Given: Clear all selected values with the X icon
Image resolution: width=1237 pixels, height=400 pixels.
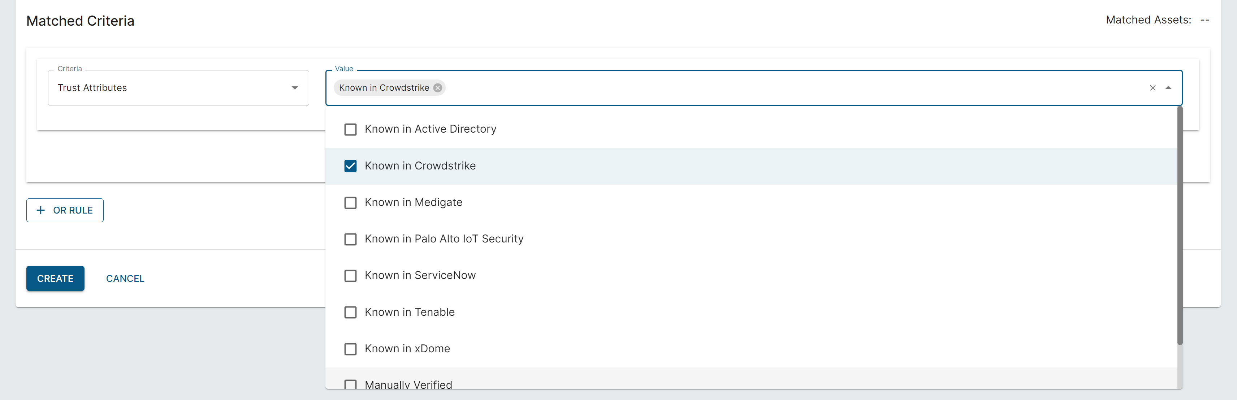Looking at the screenshot, I should [x=1152, y=88].
